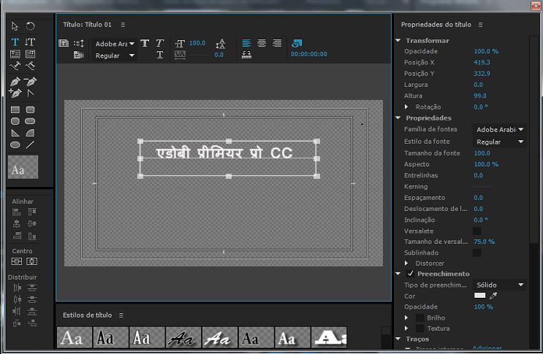The width and height of the screenshot is (543, 354).
Task: Pick fill color with the eyedropper
Action: (493, 296)
